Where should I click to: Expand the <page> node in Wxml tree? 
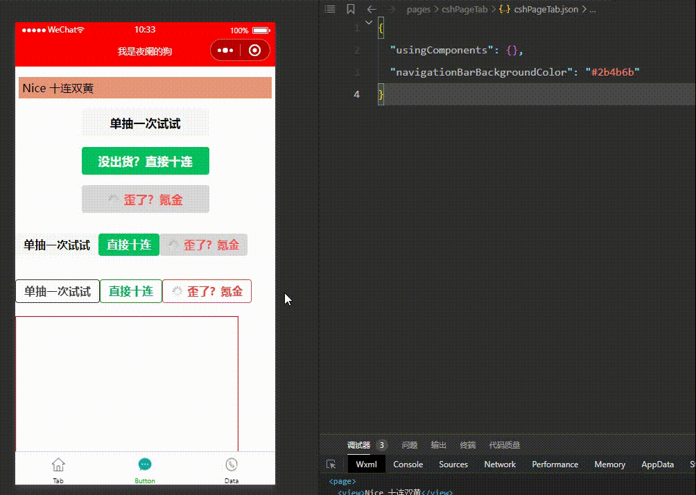[x=342, y=481]
